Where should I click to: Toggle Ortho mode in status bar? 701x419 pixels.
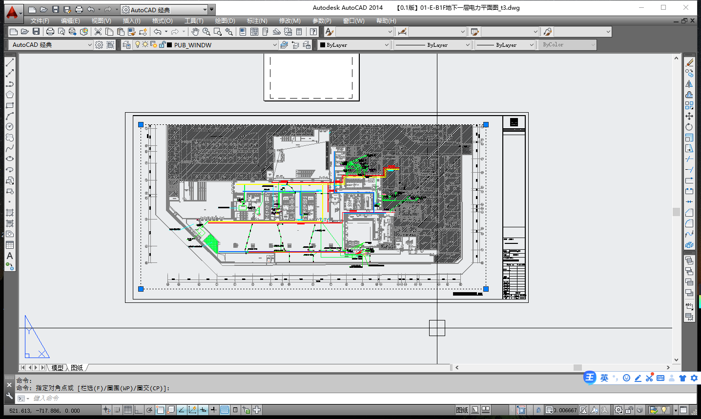(x=139, y=410)
